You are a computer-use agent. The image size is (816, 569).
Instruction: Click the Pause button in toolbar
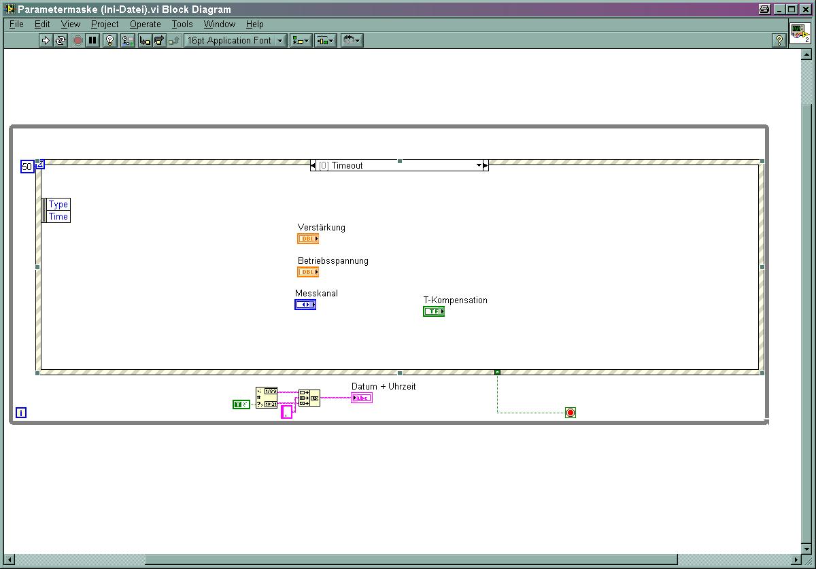(x=92, y=41)
